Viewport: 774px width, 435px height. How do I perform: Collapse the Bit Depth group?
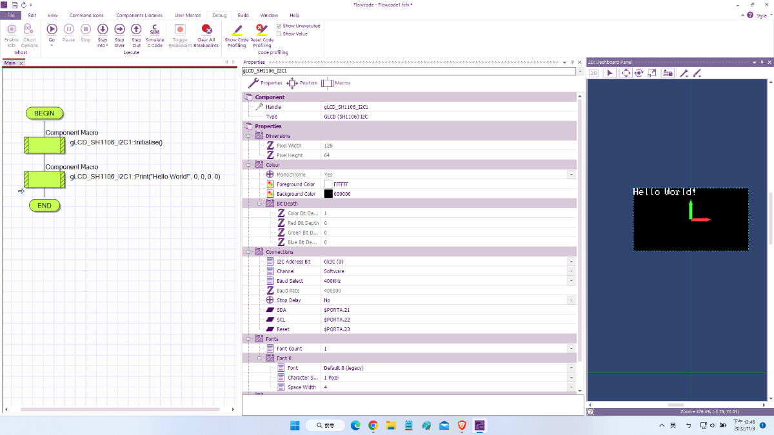[260, 204]
